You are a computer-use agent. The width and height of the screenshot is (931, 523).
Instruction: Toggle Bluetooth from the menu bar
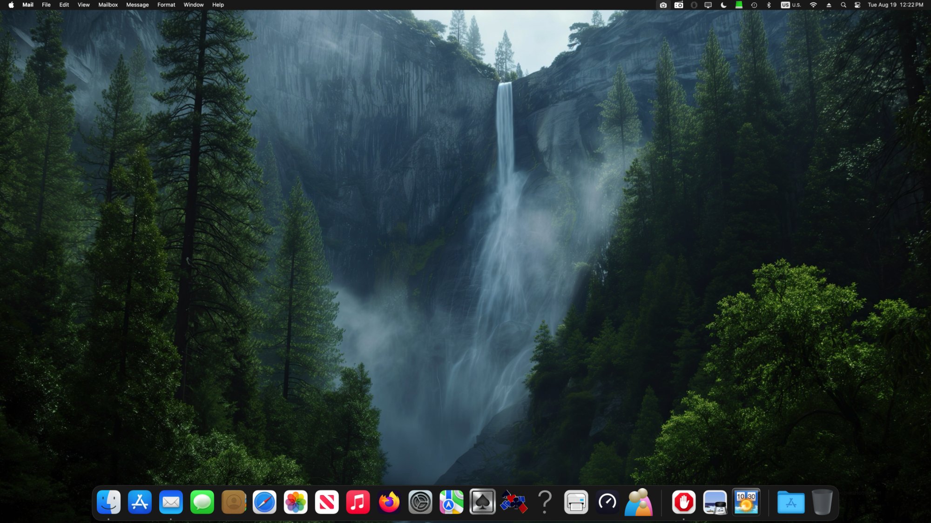click(x=769, y=5)
